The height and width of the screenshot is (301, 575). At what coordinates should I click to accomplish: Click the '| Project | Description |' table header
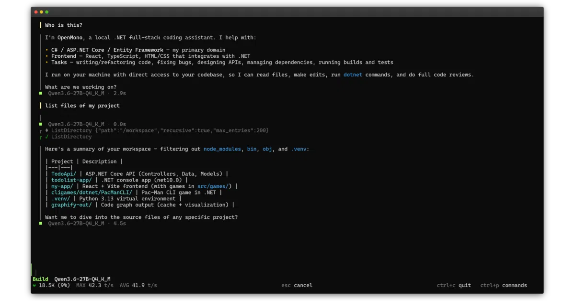pos(84,161)
